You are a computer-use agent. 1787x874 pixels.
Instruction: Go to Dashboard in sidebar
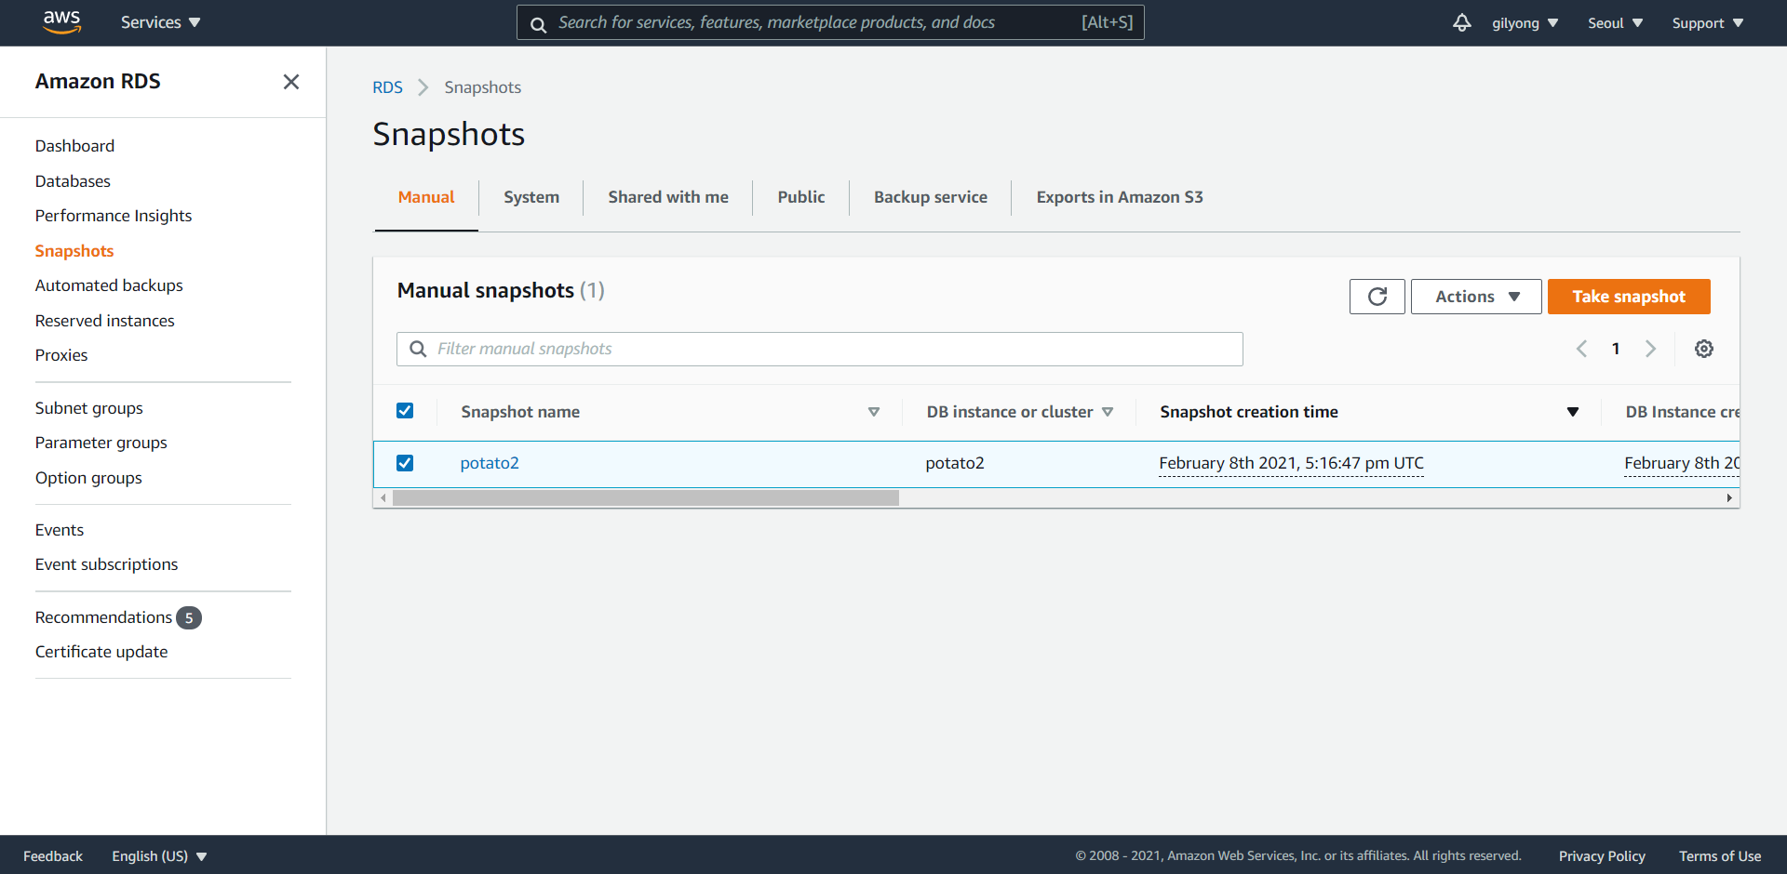74,146
